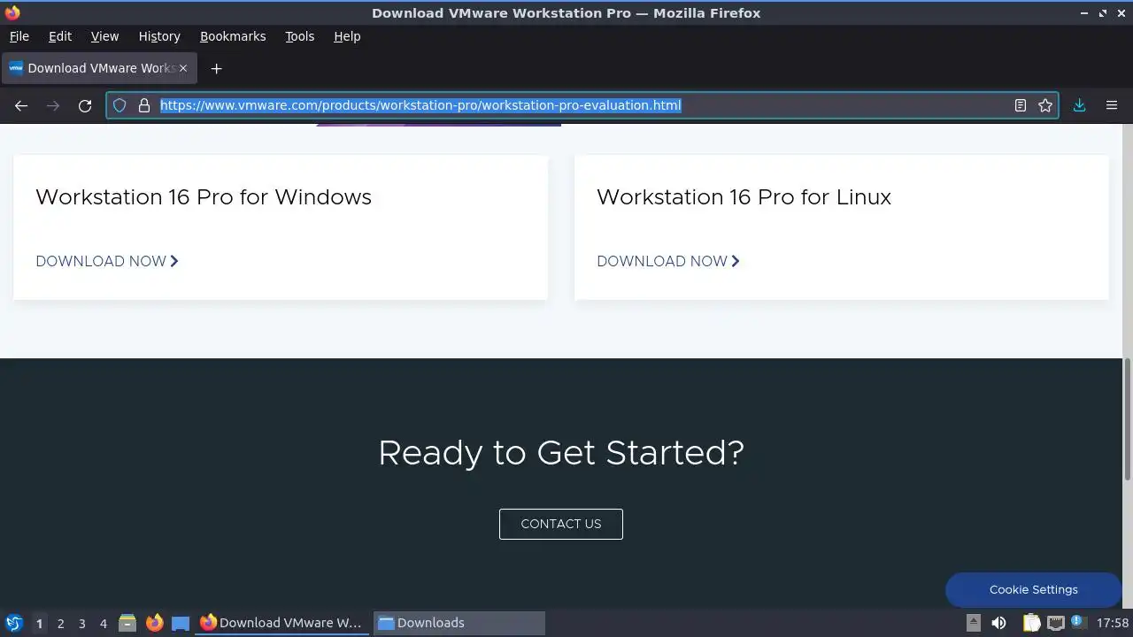Switch to virtual desktop 3
This screenshot has height=637, width=1133.
point(81,623)
